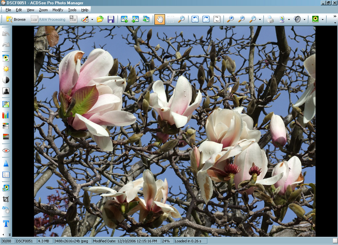Go to the next image
338x245 pixels.
pos(135,19)
